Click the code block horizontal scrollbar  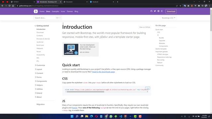pyautogui.click(x=85, y=92)
